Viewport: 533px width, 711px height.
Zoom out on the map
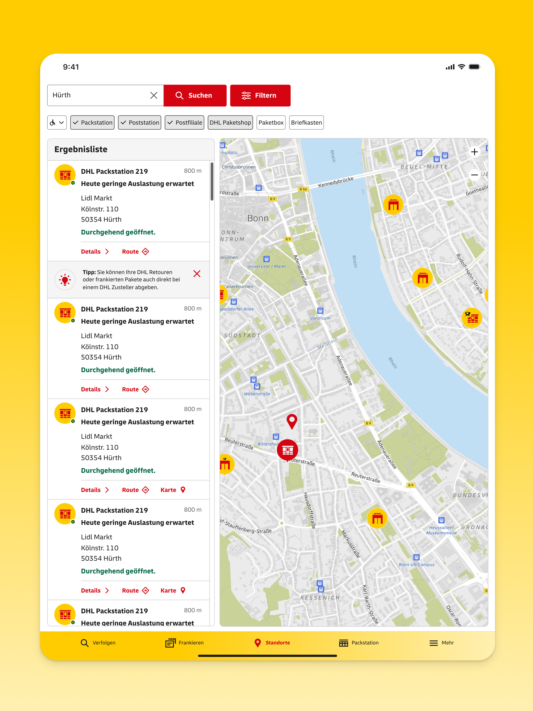pyautogui.click(x=474, y=175)
